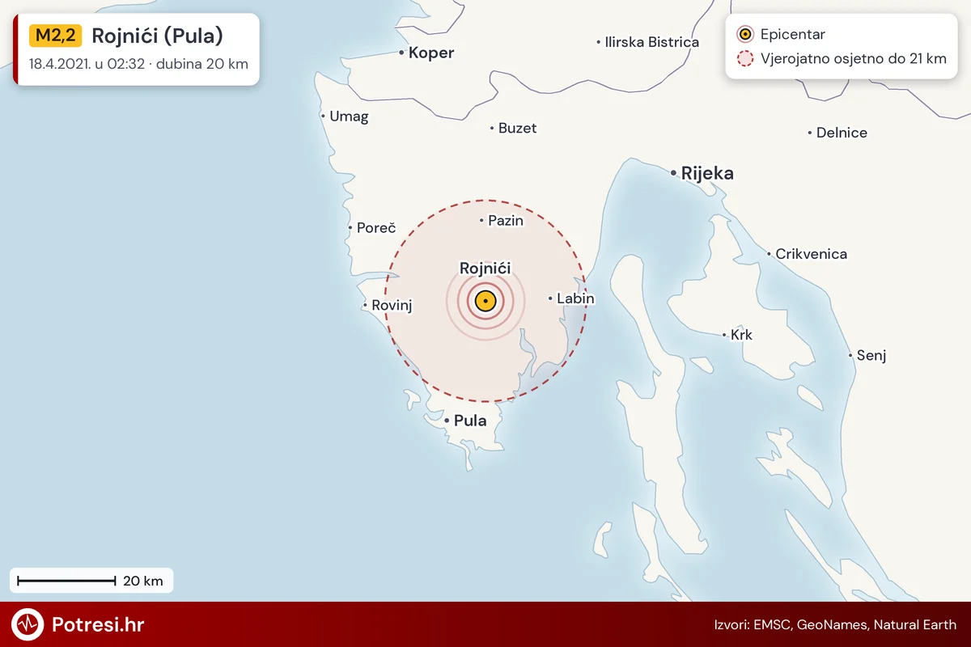Select the Buzet town label

518,128
